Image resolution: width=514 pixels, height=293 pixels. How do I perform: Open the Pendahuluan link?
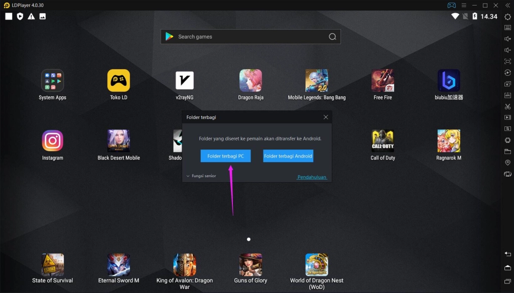tap(312, 177)
